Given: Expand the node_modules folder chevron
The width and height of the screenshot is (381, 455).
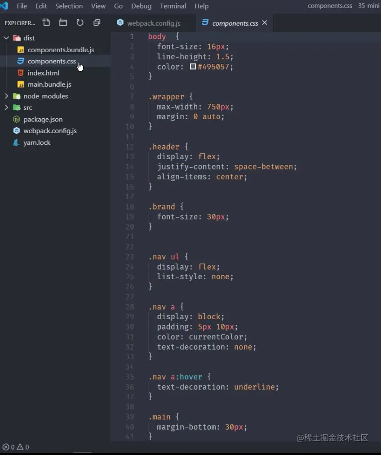Looking at the screenshot, I should (x=6, y=96).
